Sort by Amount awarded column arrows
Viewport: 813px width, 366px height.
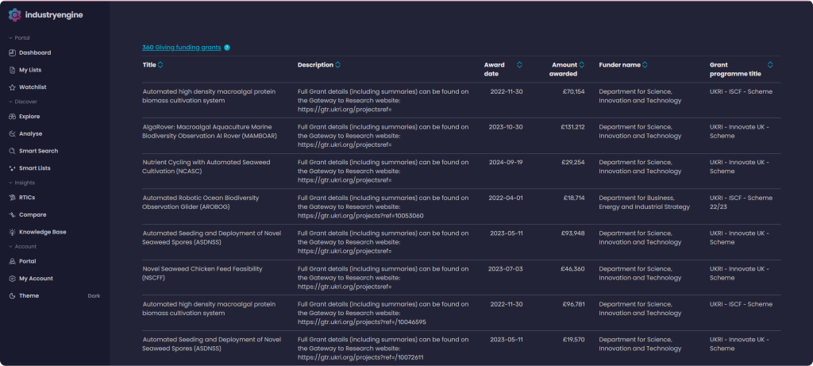582,65
